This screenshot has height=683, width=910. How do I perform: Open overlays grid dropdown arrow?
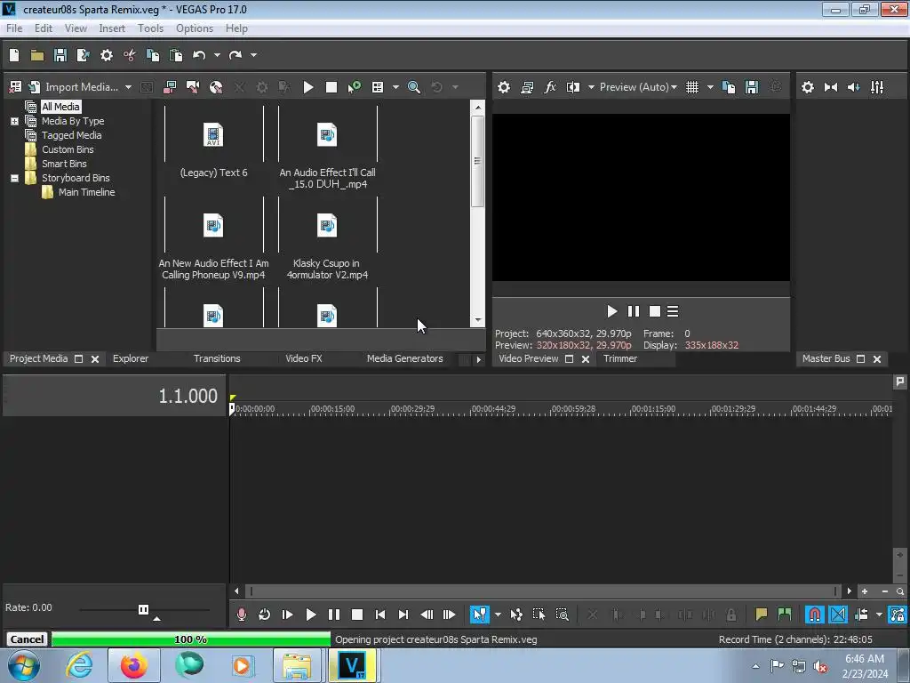click(x=710, y=87)
